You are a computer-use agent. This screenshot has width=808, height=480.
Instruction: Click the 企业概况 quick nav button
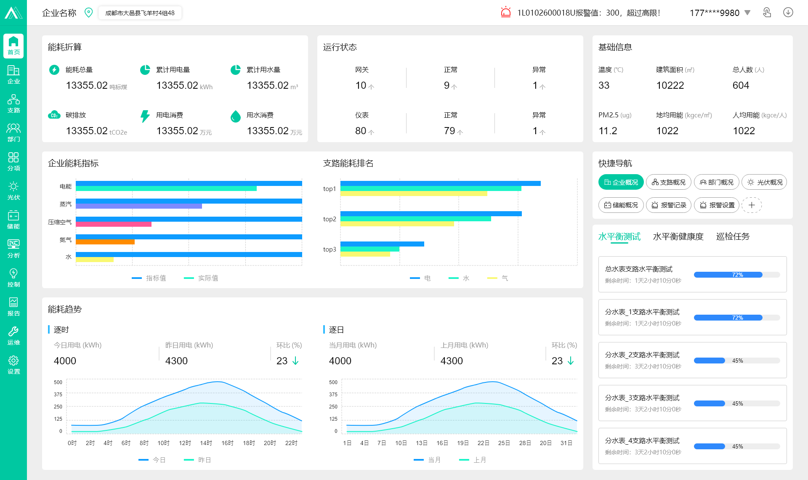(x=621, y=182)
